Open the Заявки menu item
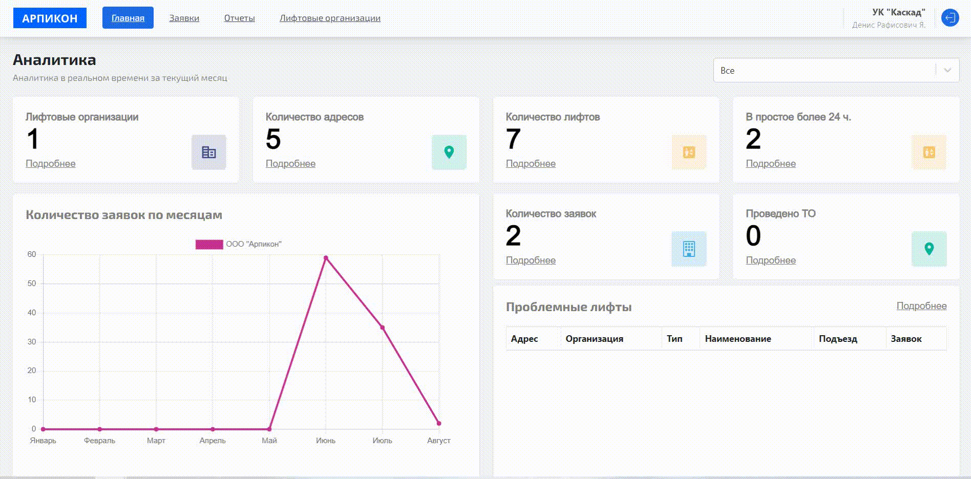 184,18
